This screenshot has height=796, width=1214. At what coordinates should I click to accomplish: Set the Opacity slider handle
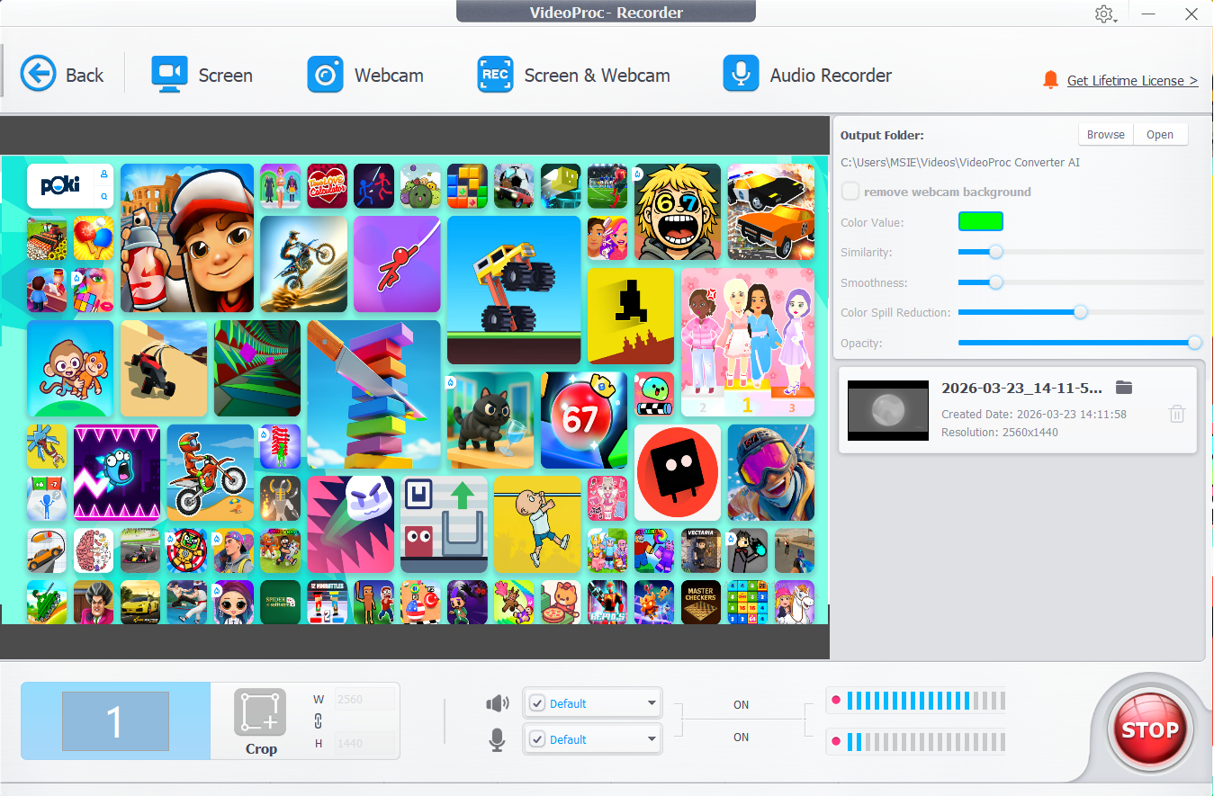(x=1194, y=343)
